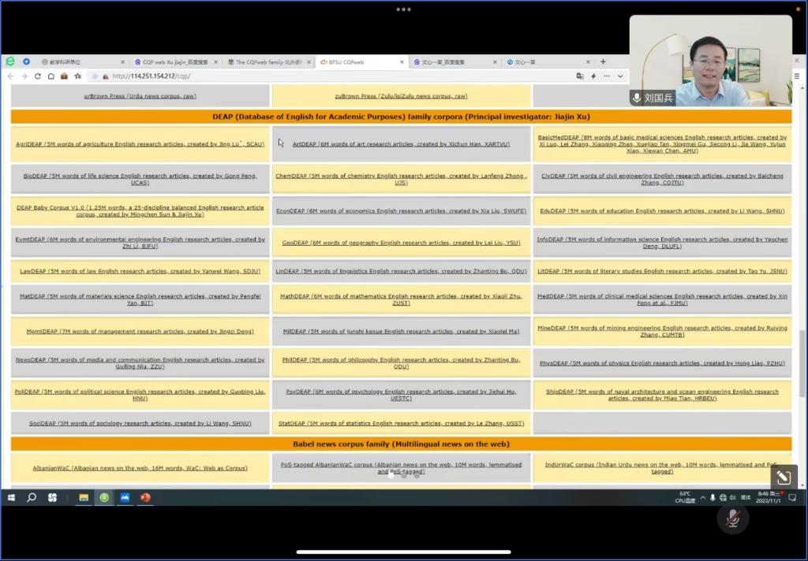This screenshot has height=561, width=808.
Task: Open the InfoDEAP information science link
Action: (662, 243)
